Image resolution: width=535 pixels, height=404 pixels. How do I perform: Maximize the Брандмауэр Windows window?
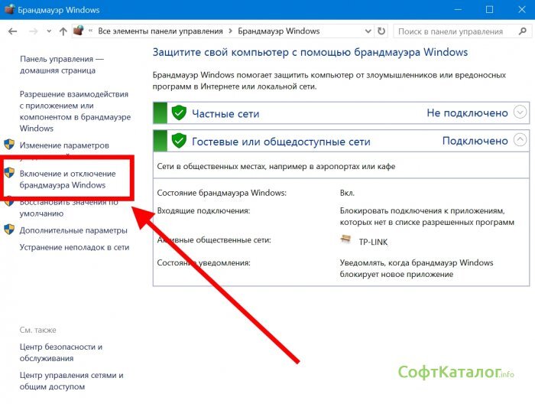click(x=489, y=9)
